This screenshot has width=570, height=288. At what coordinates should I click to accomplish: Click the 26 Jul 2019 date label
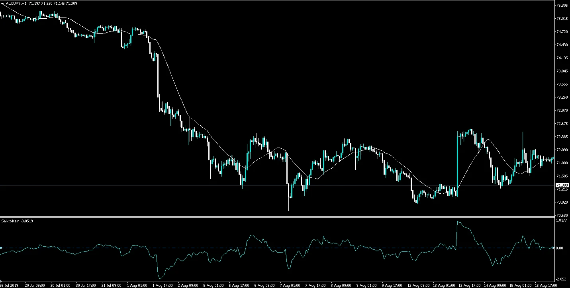[x=10, y=285]
